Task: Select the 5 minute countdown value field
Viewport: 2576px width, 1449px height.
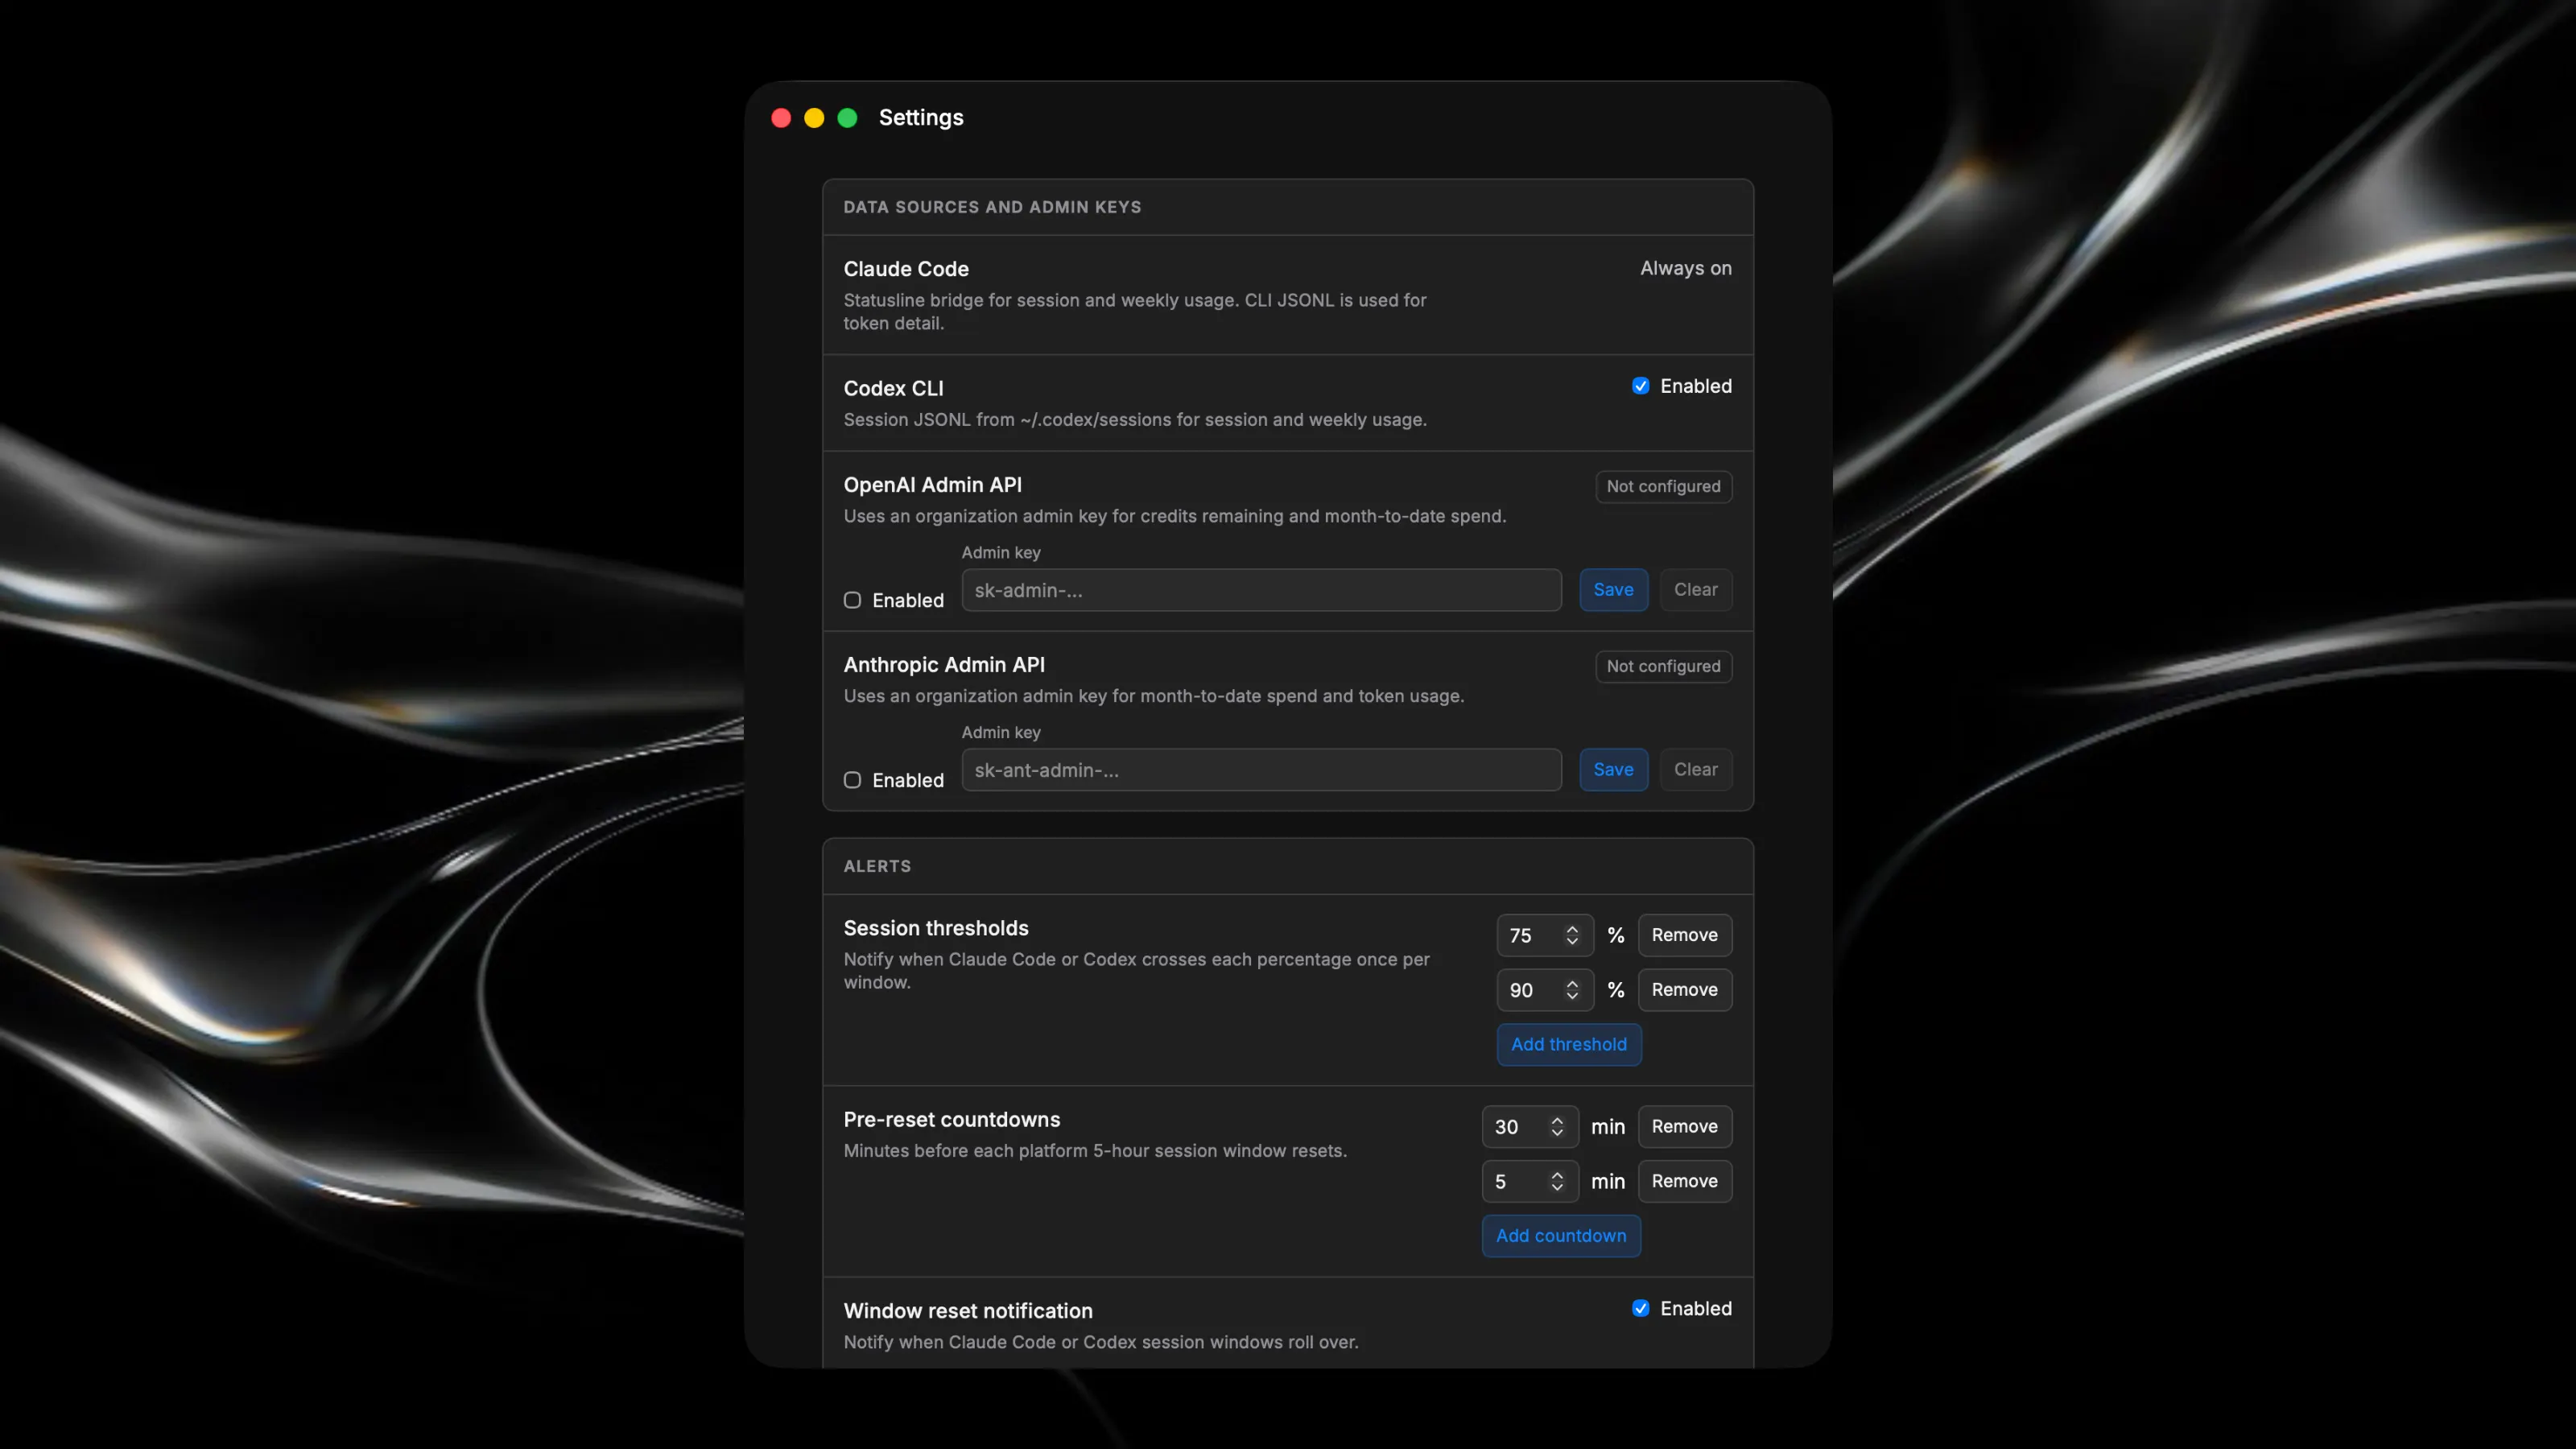Action: 1530,1182
